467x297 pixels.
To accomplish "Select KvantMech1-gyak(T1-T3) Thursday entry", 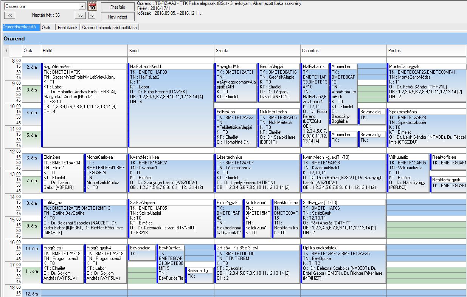I will (x=343, y=173).
